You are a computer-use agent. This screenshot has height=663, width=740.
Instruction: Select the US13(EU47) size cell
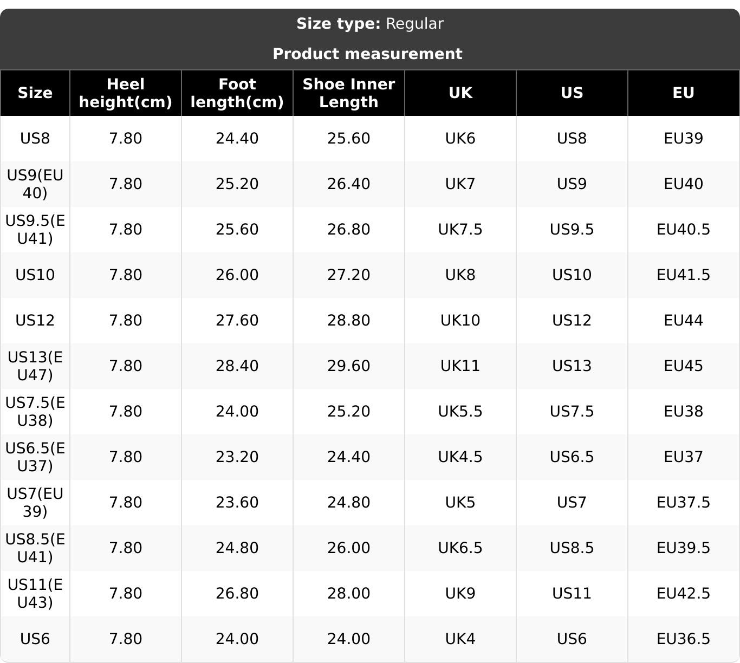point(35,366)
